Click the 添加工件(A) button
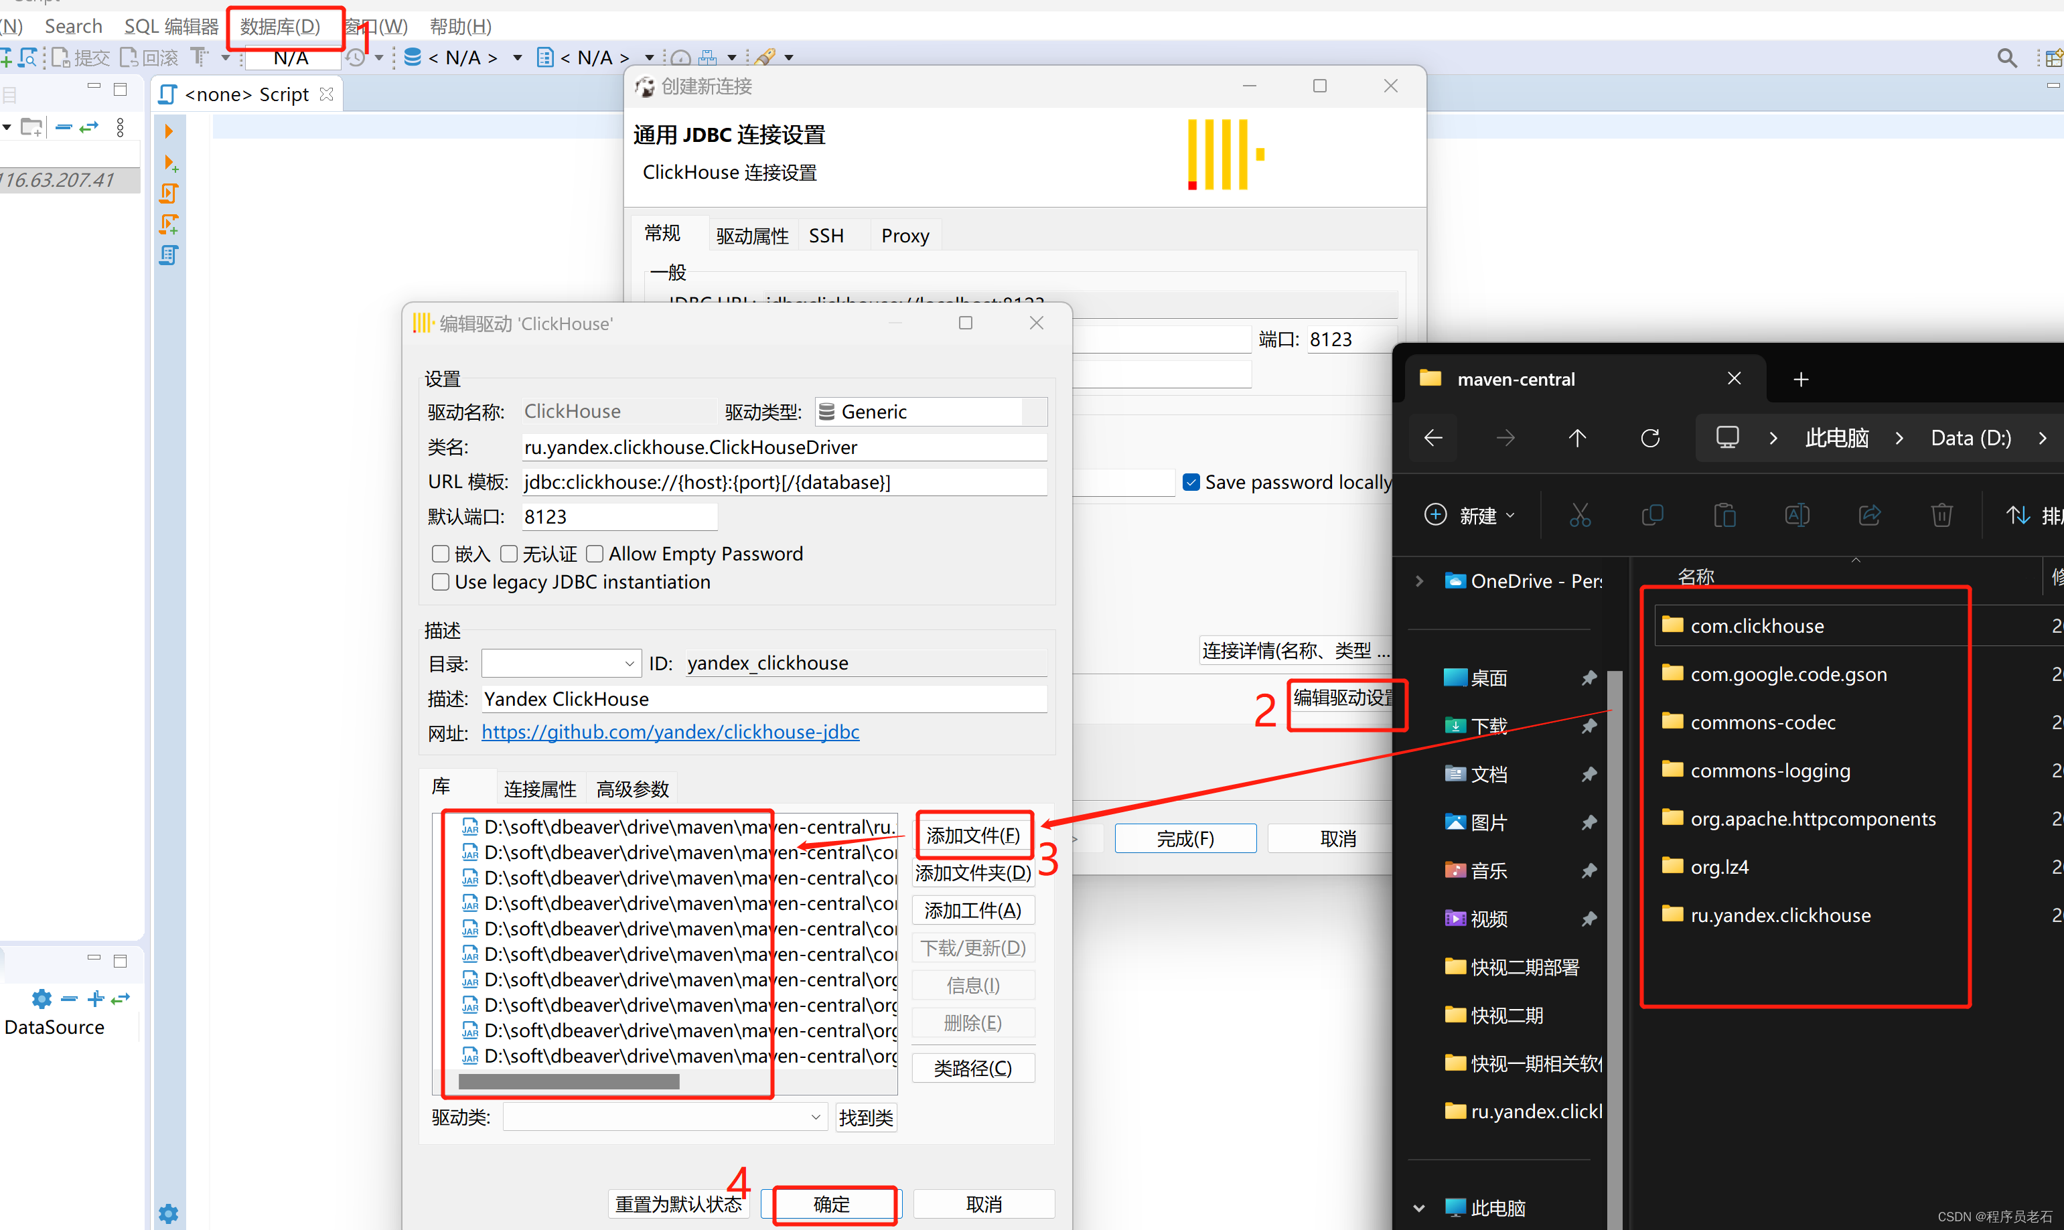The image size is (2064, 1230). (x=973, y=911)
